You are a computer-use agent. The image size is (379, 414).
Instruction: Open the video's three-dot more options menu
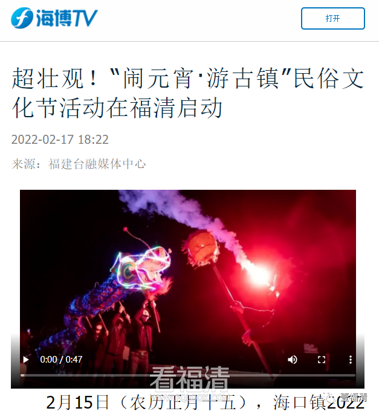(350, 360)
